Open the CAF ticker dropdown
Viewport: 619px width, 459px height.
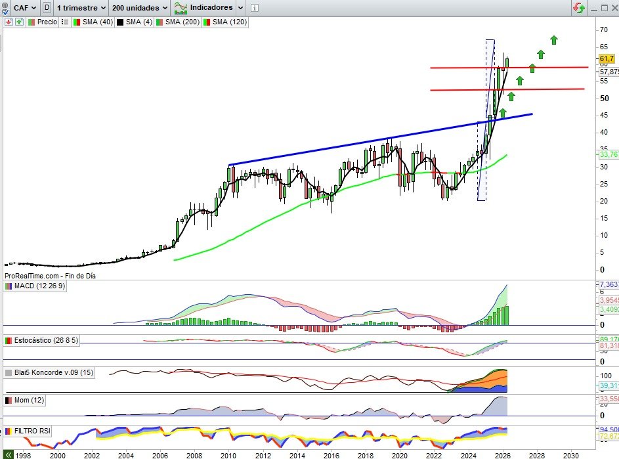click(x=24, y=8)
